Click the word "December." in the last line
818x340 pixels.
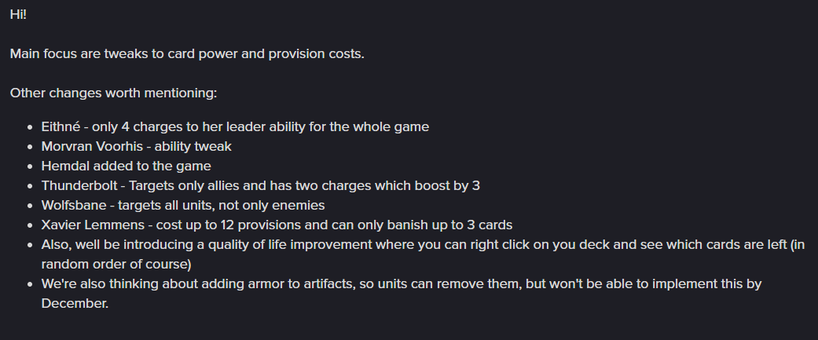coord(75,304)
